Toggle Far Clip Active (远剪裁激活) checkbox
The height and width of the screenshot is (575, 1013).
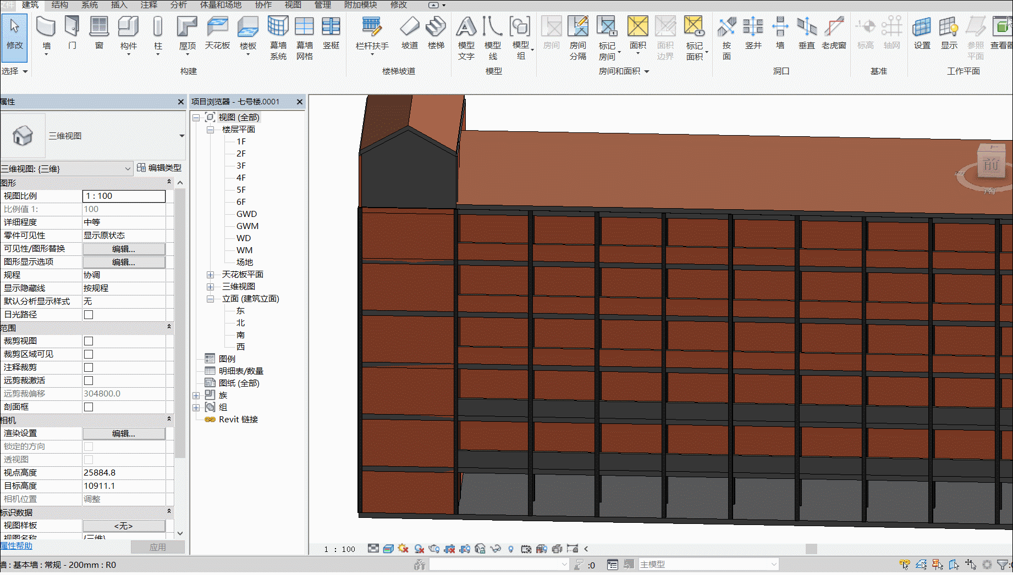[x=89, y=381]
